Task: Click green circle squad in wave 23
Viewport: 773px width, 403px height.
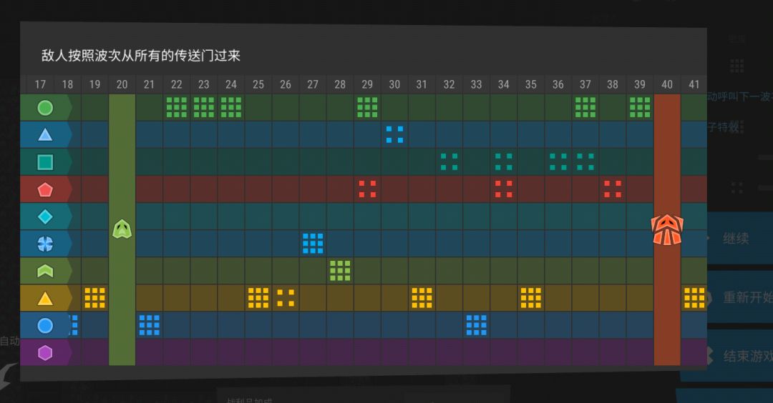Action: tap(203, 107)
